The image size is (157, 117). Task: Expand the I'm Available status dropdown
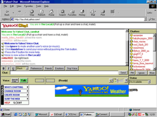[x=140, y=82]
